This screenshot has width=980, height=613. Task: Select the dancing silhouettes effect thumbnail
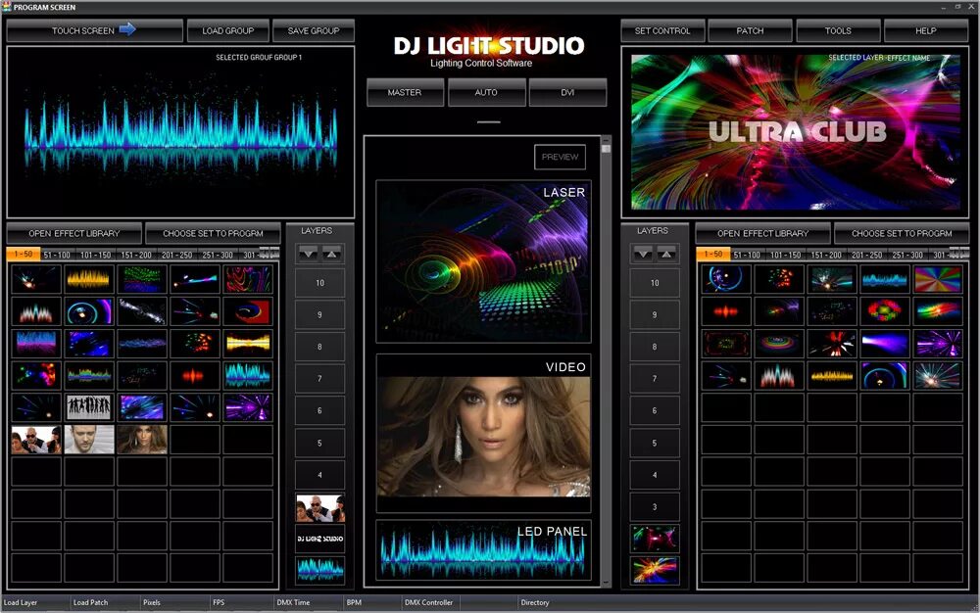coord(89,407)
